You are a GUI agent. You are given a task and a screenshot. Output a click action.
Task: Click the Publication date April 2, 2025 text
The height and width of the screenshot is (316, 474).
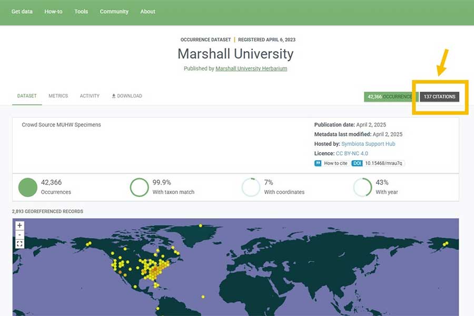tap(350, 125)
